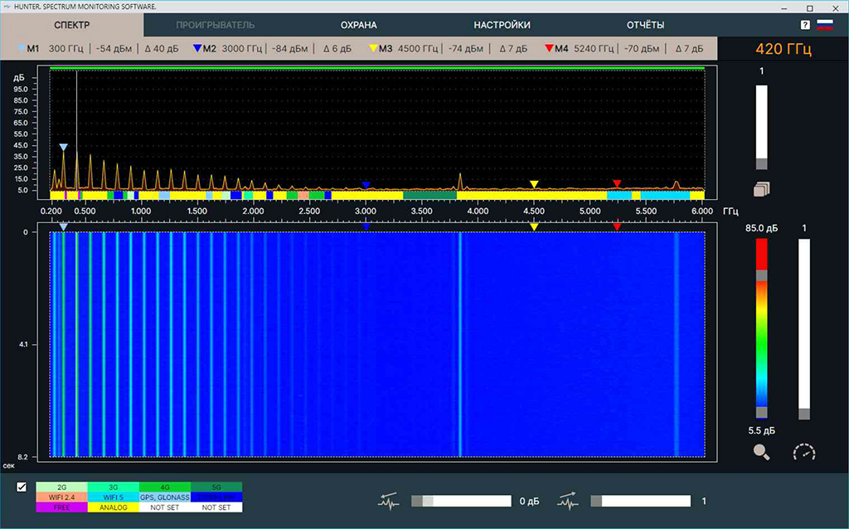Select the FREE legend swatch
The image size is (849, 529).
(x=61, y=507)
